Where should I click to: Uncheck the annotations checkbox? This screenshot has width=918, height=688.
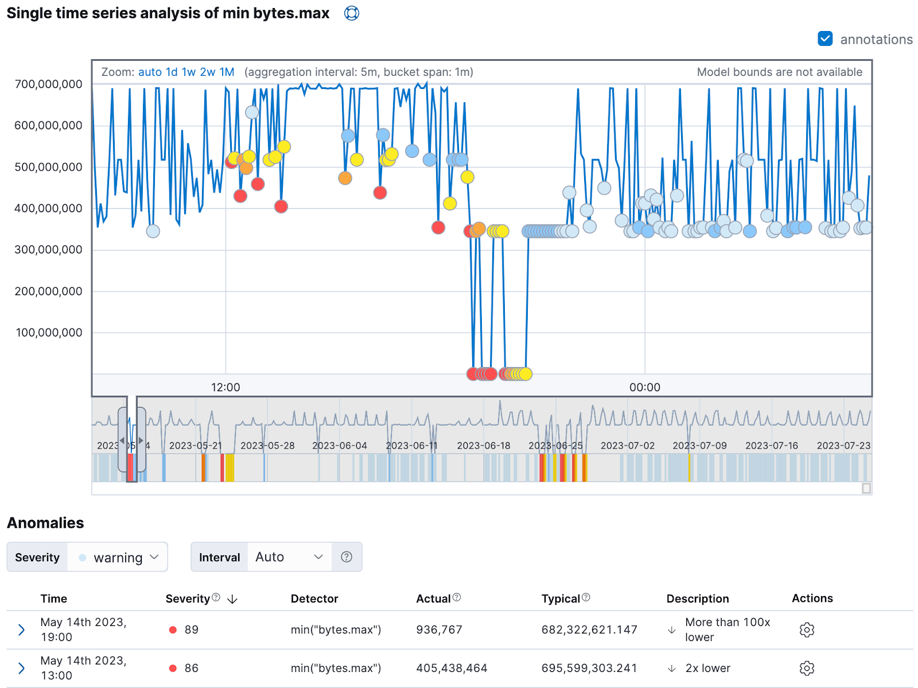(825, 39)
